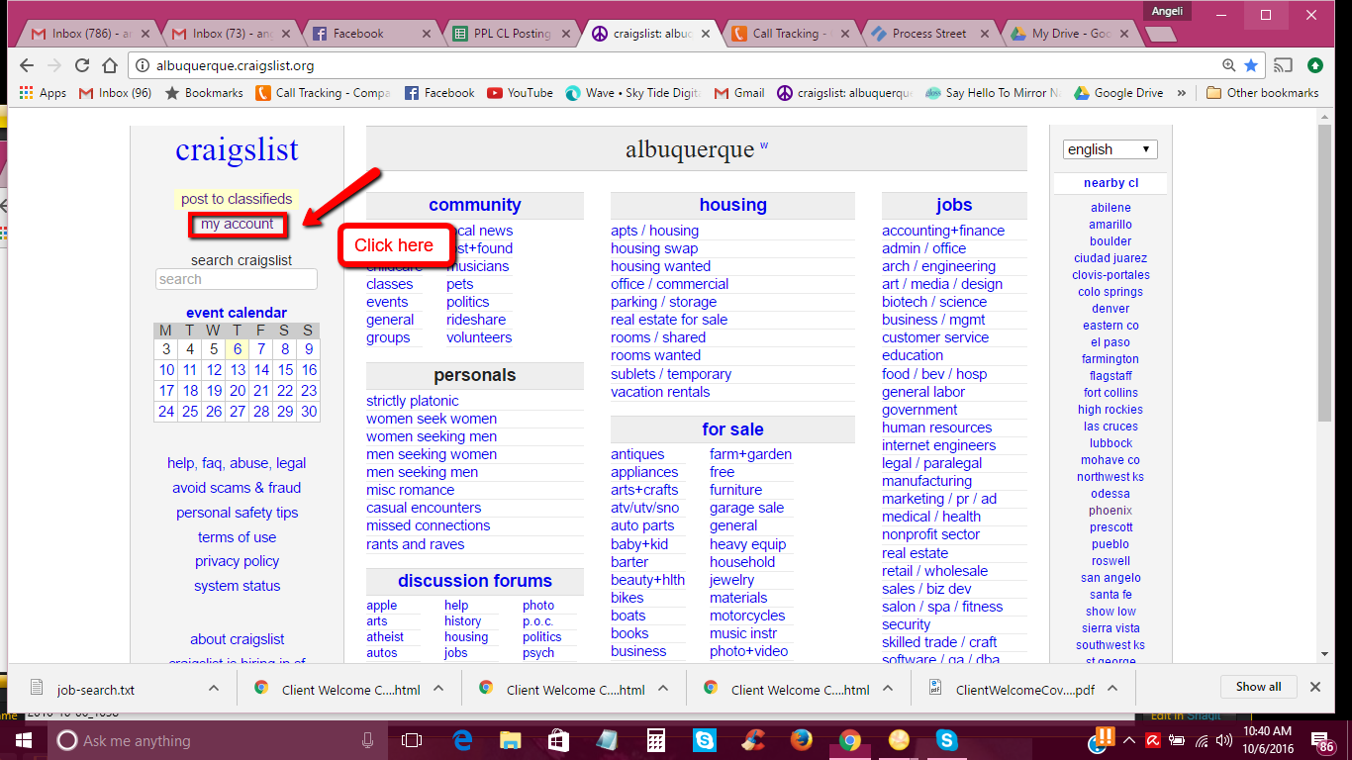Open Calculator from the taskbar

[x=654, y=740]
